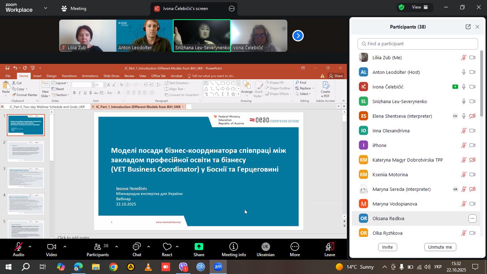Screen dimensions: 487x274
Task: Show next video thumbnails with blue arrow
Action: click(298, 36)
